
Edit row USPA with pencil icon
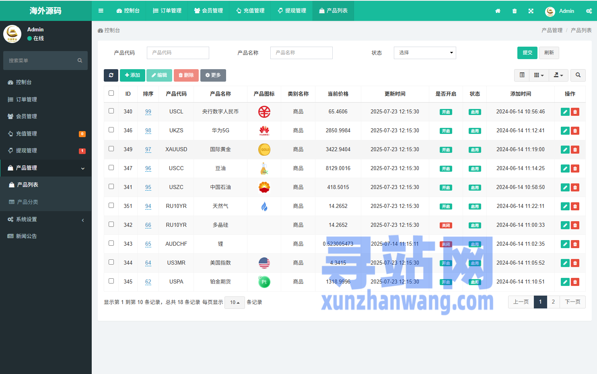pos(565,282)
